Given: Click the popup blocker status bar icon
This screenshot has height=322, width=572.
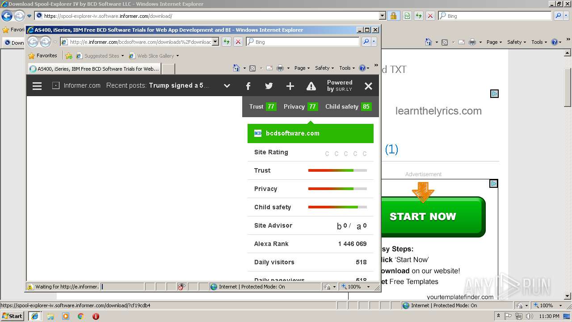Looking at the screenshot, I should point(181,287).
